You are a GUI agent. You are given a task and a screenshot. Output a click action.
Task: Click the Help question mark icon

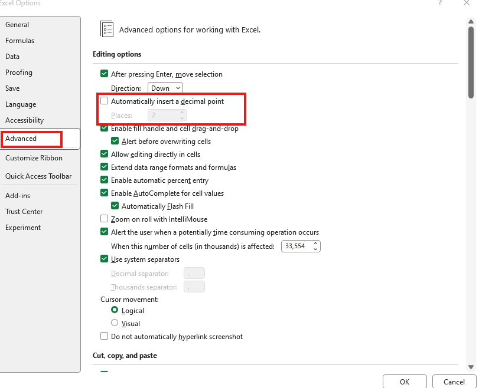click(x=439, y=3)
